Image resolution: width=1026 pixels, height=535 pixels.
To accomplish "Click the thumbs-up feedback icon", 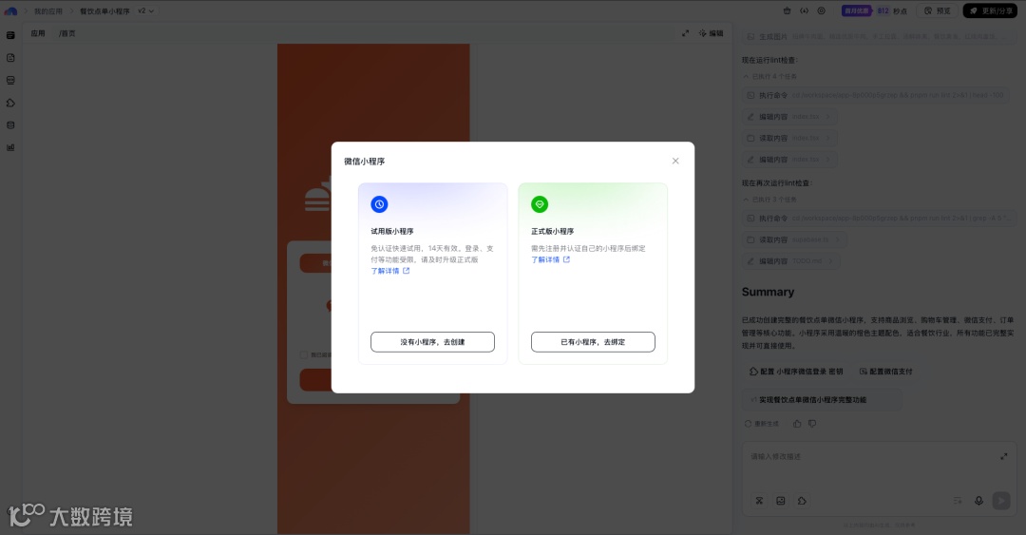I will click(x=797, y=424).
